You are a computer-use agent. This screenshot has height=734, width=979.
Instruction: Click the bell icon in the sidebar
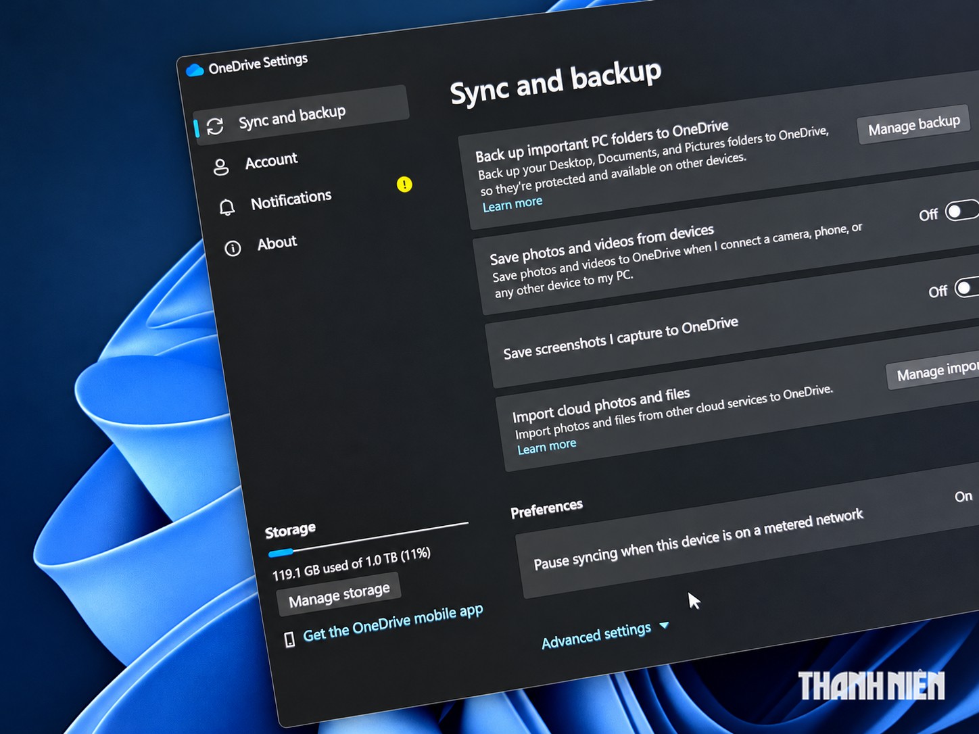click(227, 207)
